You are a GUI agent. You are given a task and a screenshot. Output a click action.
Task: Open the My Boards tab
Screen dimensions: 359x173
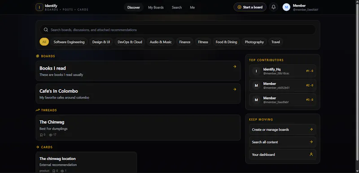point(156,7)
